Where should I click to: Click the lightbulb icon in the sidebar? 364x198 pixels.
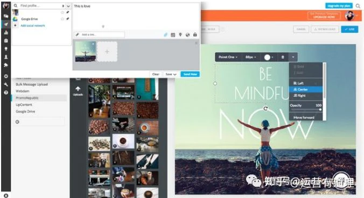click(x=6, y=49)
